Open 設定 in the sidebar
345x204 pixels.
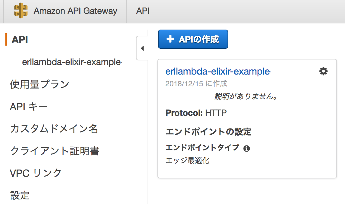(20, 195)
